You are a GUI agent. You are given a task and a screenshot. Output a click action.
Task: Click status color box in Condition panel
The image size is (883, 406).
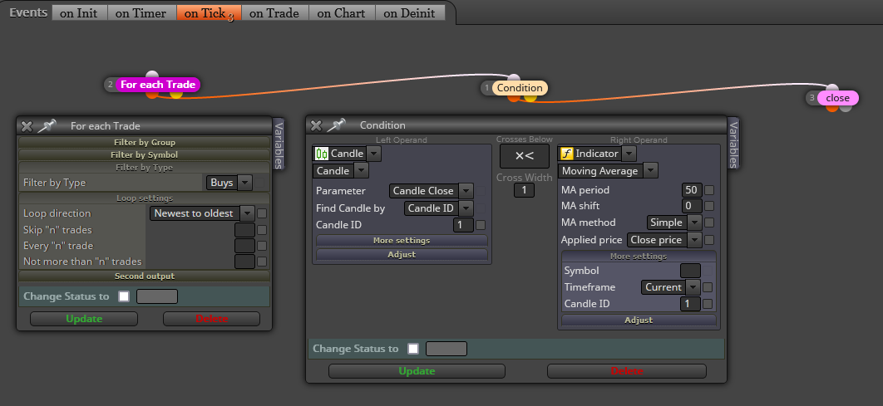coord(446,349)
